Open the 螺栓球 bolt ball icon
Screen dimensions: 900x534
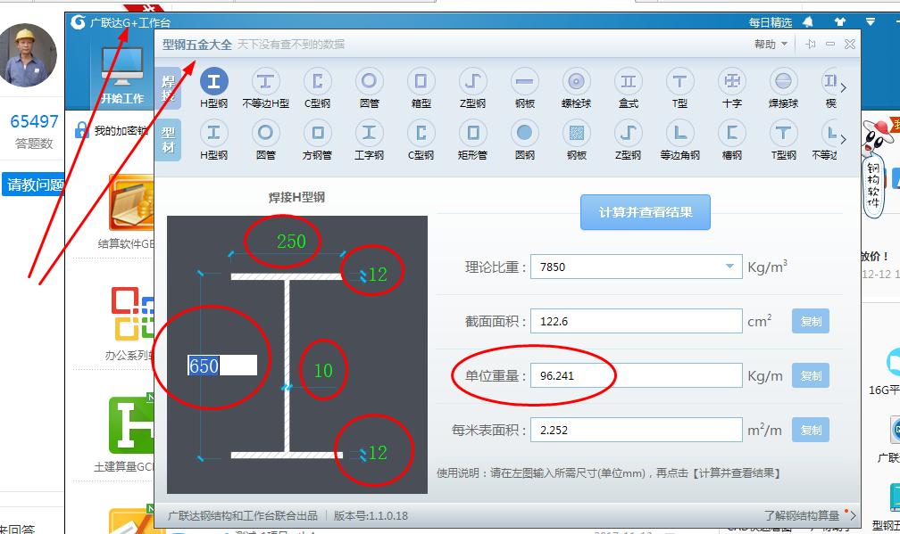pyautogui.click(x=576, y=81)
